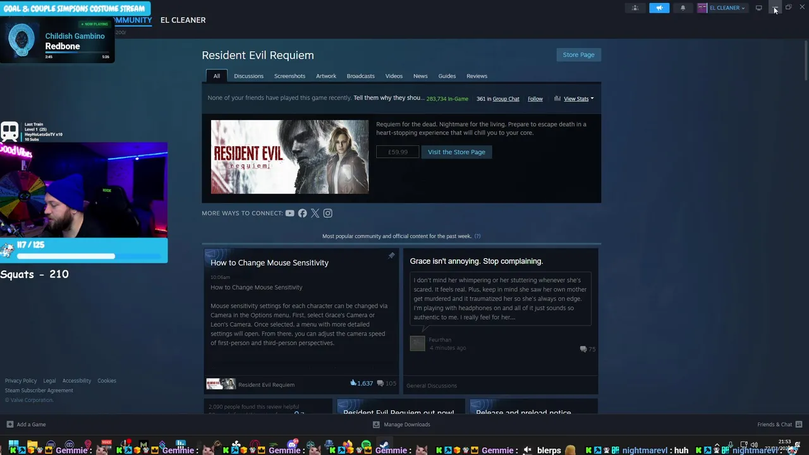Click the blue megaphone announcements icon

coord(659,8)
